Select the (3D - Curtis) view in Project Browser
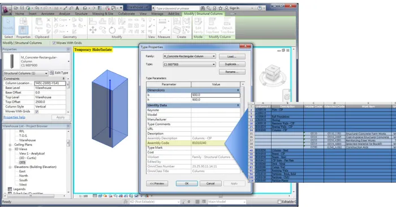396x207 pixels. pyautogui.click(x=28, y=158)
